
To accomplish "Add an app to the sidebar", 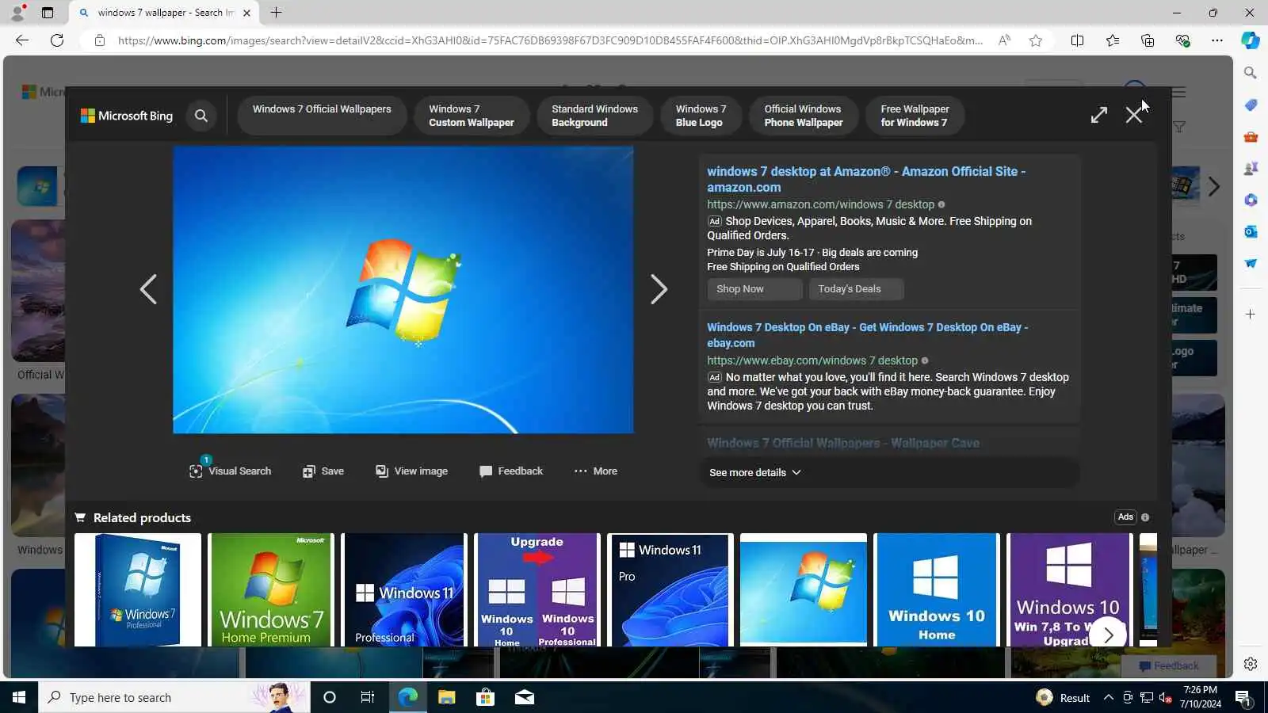I will point(1251,315).
